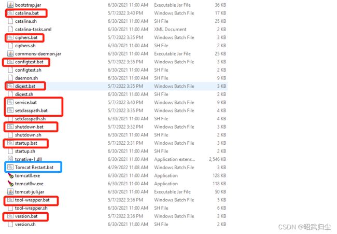The width and height of the screenshot is (337, 234).
Task: Select the file name catalina.sh
Action: [x=26, y=21]
